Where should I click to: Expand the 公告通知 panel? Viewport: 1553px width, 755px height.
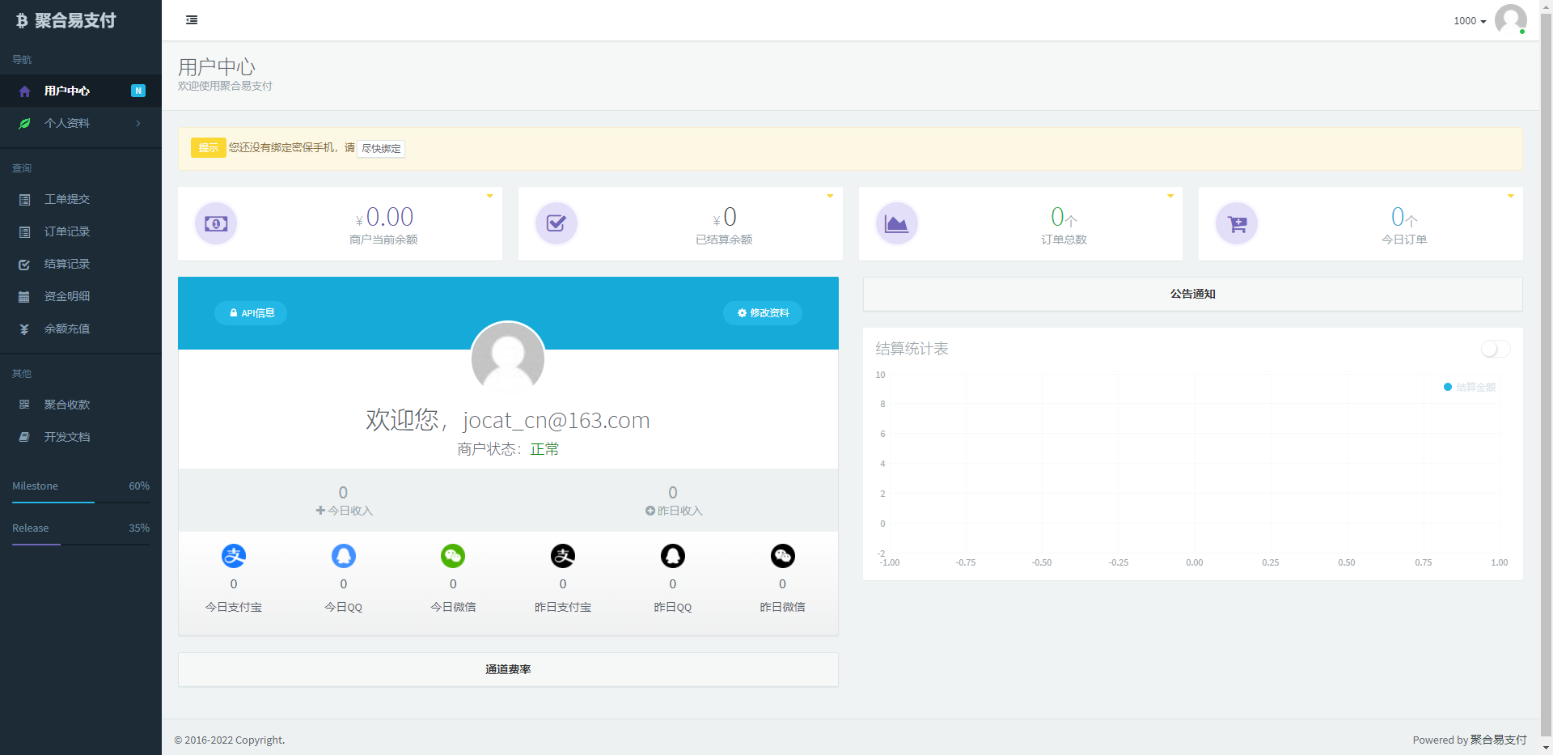coord(1193,294)
